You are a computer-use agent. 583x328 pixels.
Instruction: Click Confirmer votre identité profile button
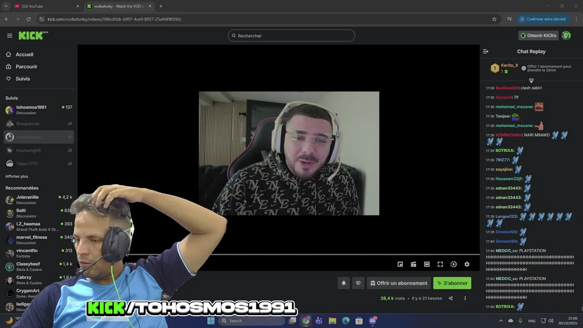pos(543,19)
